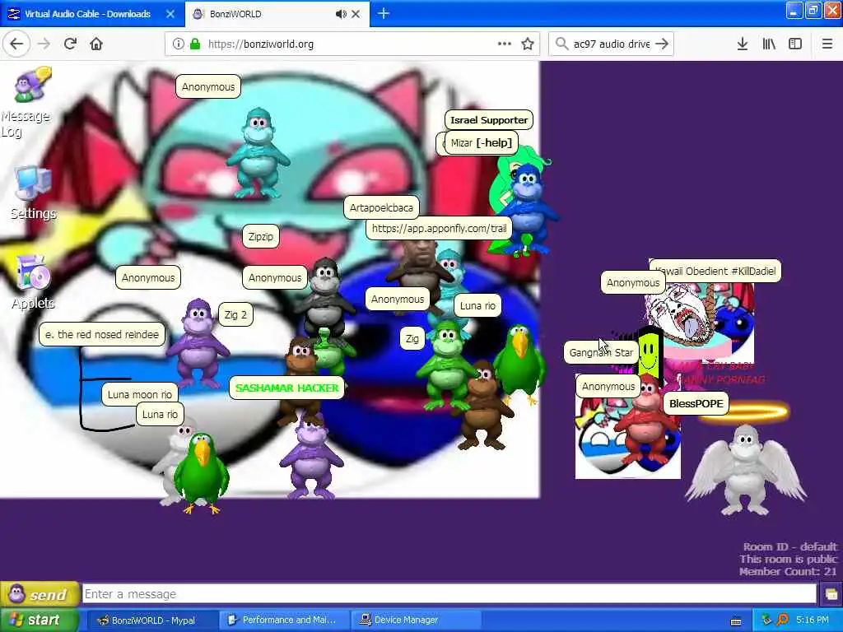This screenshot has height=632, width=843.
Task: Open the Downloads arrow icon in toolbar
Action: pos(742,44)
